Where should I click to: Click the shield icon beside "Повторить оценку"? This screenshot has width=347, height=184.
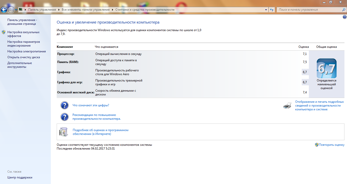pyautogui.click(x=317, y=145)
